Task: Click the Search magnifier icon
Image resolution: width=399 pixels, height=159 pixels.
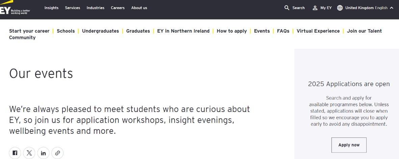Action: [x=287, y=8]
